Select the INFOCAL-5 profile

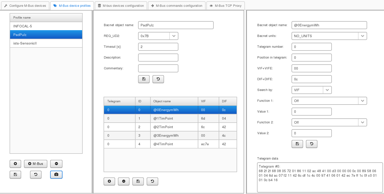46,26
